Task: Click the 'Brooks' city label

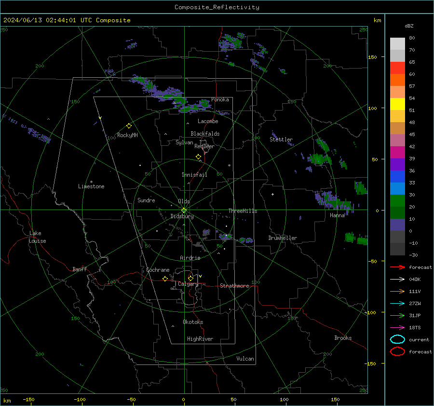Action: point(343,338)
